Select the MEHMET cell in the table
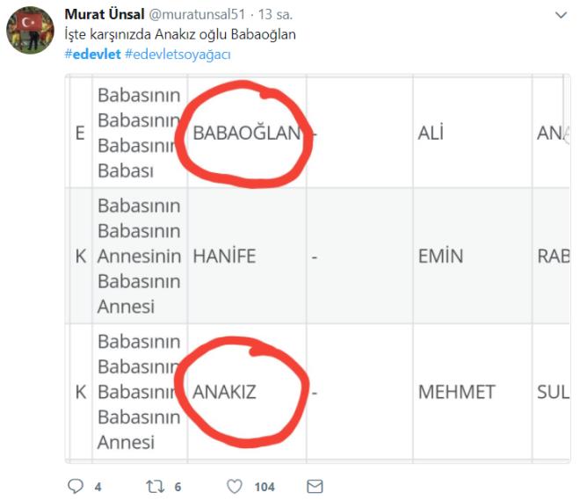Image resolution: width=580 pixels, height=500 pixels. click(x=456, y=392)
